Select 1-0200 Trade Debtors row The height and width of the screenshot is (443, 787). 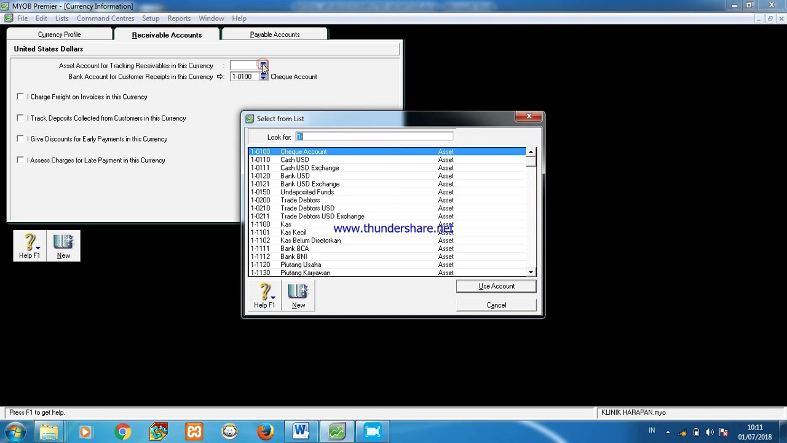[387, 200]
